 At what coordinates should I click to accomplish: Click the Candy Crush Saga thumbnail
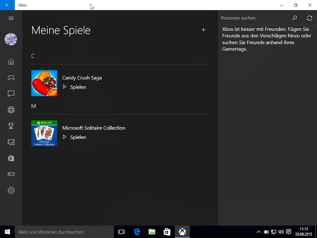point(44,83)
